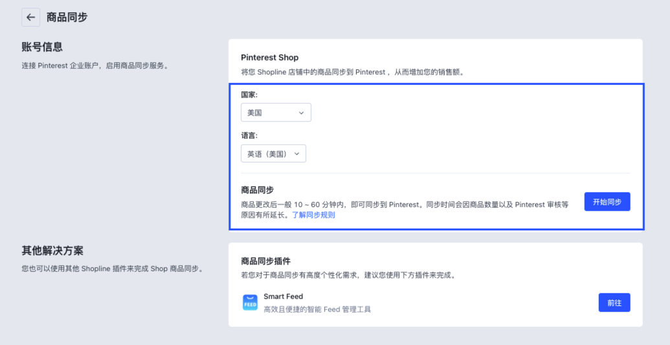This screenshot has width=670, height=345.
Task: Click the 您也可以使用其他 Shopline 插件 description
Action: point(113,269)
